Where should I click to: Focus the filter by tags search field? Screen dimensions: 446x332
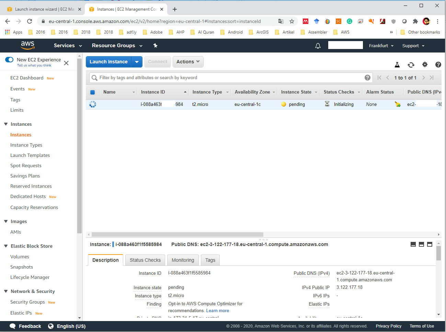[x=231, y=78]
